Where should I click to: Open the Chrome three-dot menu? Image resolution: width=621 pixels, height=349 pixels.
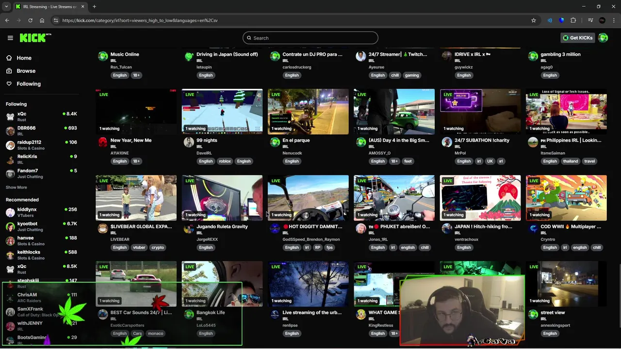[x=614, y=20]
